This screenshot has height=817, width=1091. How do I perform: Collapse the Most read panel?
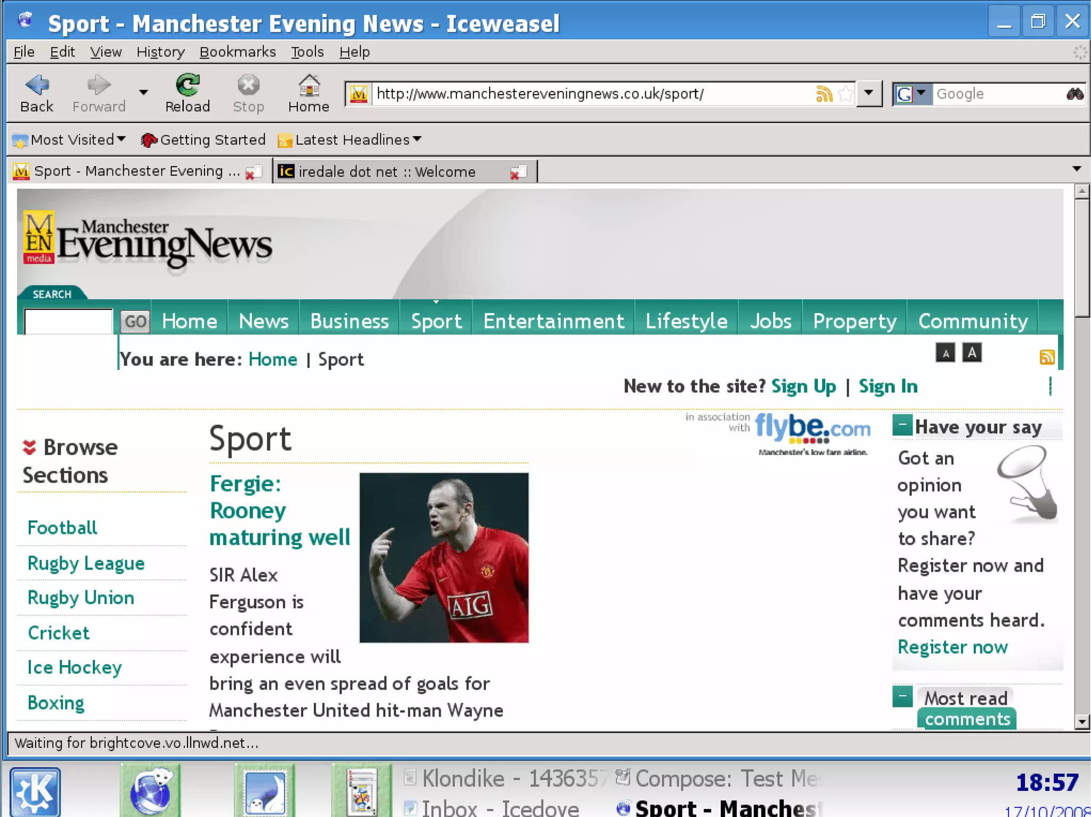(902, 696)
